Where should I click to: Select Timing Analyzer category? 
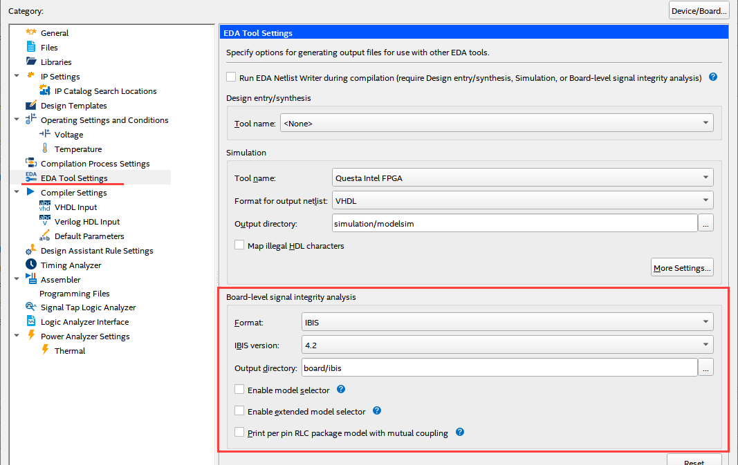click(71, 265)
